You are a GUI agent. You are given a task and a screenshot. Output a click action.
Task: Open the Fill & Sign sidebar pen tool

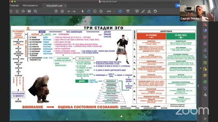click(x=205, y=50)
